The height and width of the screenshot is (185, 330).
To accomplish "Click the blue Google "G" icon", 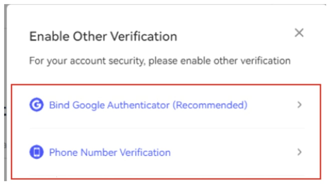I will coord(36,105).
